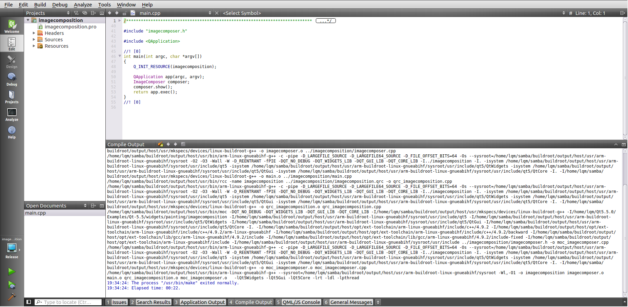Click the green Run button
This screenshot has width=628, height=307.
click(x=12, y=271)
